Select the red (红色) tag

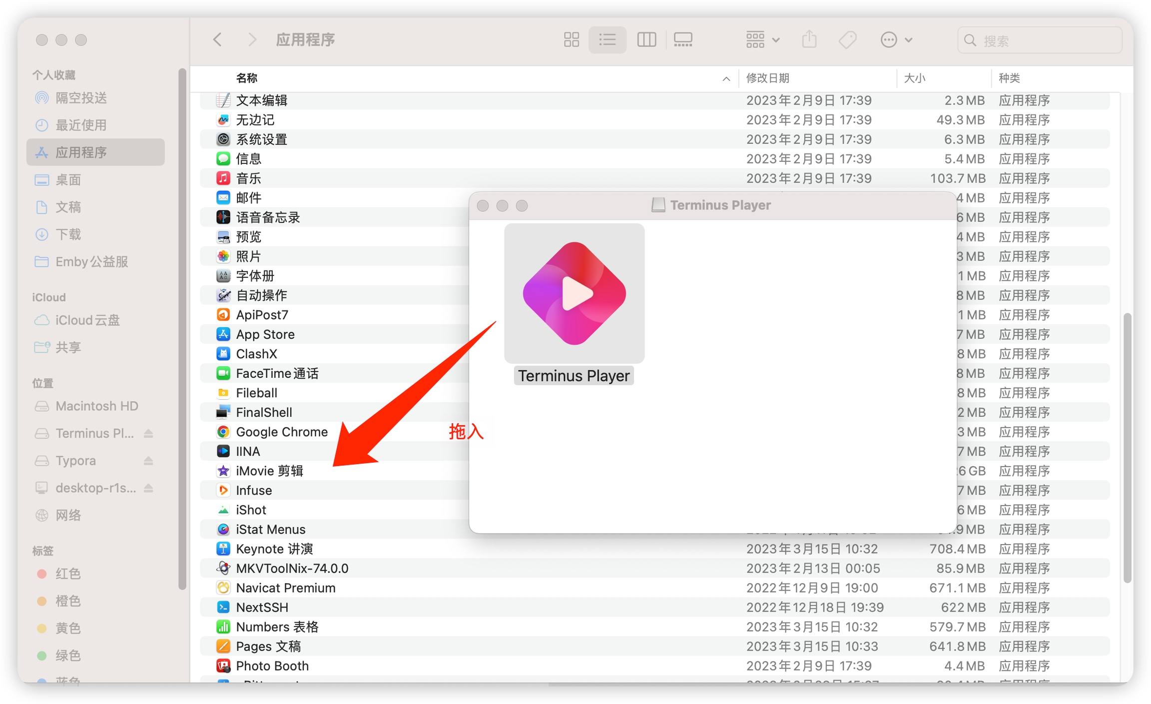tap(68, 574)
